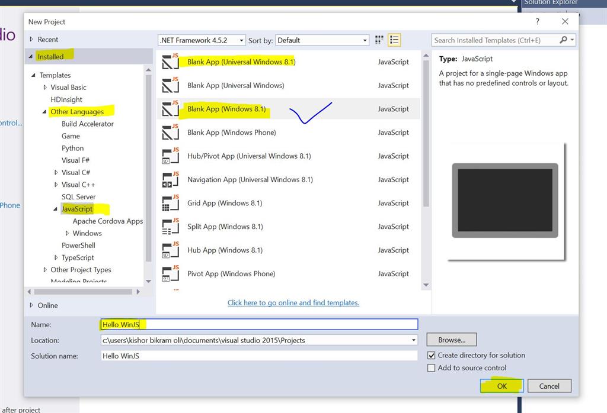Collapse the Other Languages node
The width and height of the screenshot is (607, 413).
44,112
